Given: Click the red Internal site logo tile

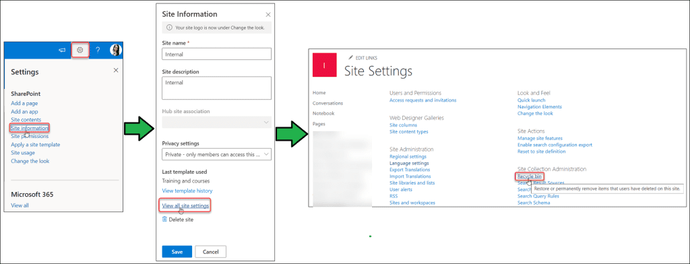Looking at the screenshot, I should (324, 65).
